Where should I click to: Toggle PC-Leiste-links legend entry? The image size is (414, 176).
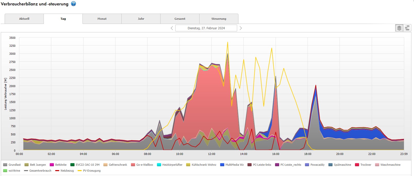pyautogui.click(x=259, y=165)
